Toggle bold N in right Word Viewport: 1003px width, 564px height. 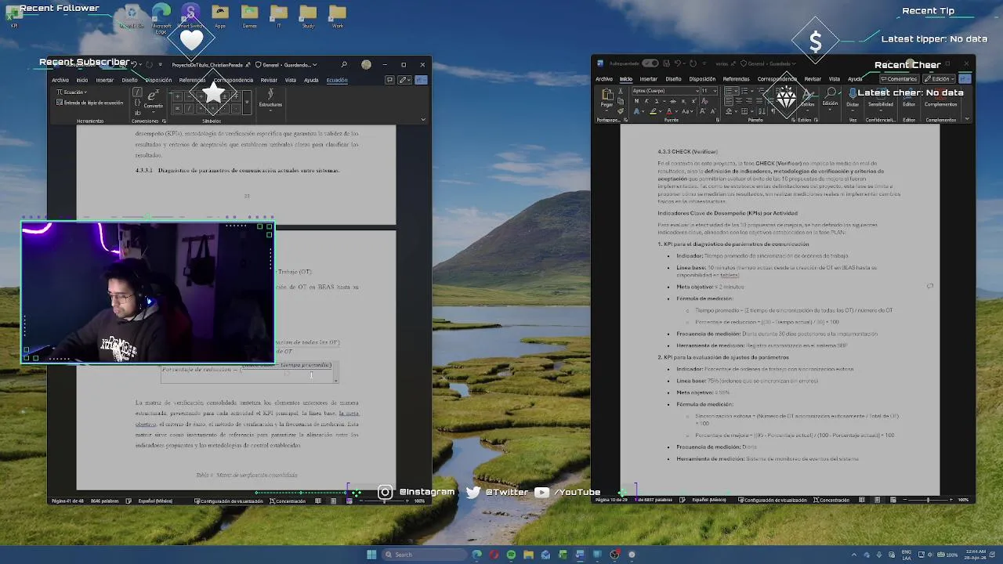click(x=636, y=101)
